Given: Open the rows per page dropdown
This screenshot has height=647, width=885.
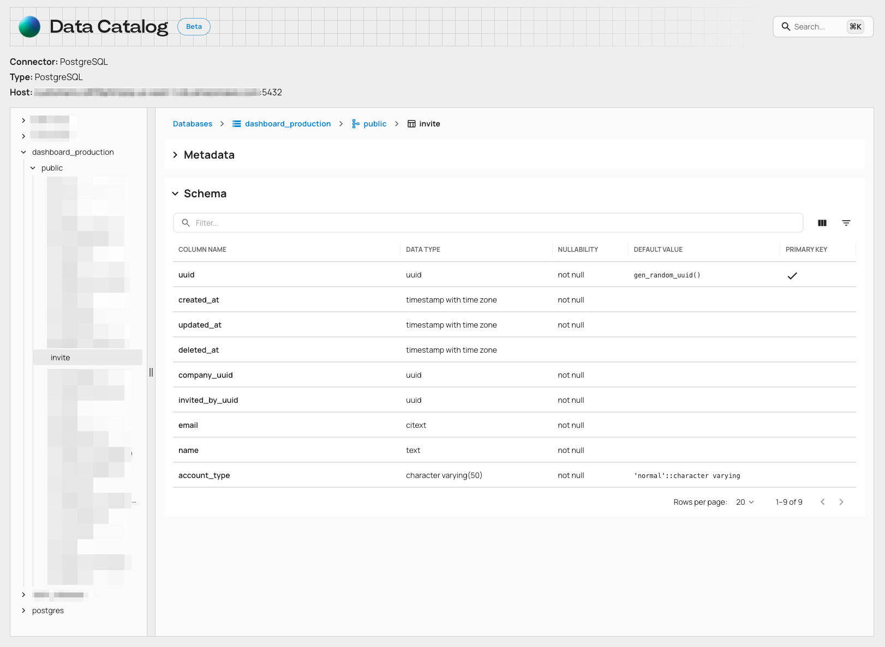Looking at the screenshot, I should point(745,502).
